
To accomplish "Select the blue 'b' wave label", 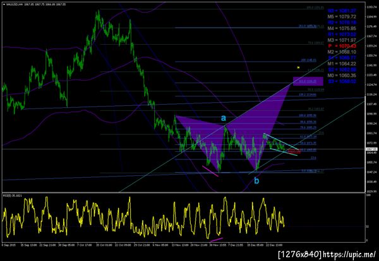I will point(256,180).
